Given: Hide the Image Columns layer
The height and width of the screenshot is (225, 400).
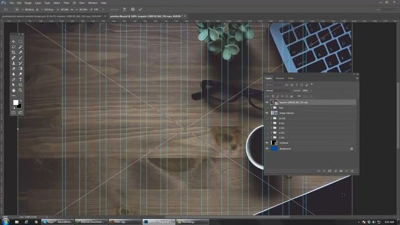Looking at the screenshot, I should [267, 112].
